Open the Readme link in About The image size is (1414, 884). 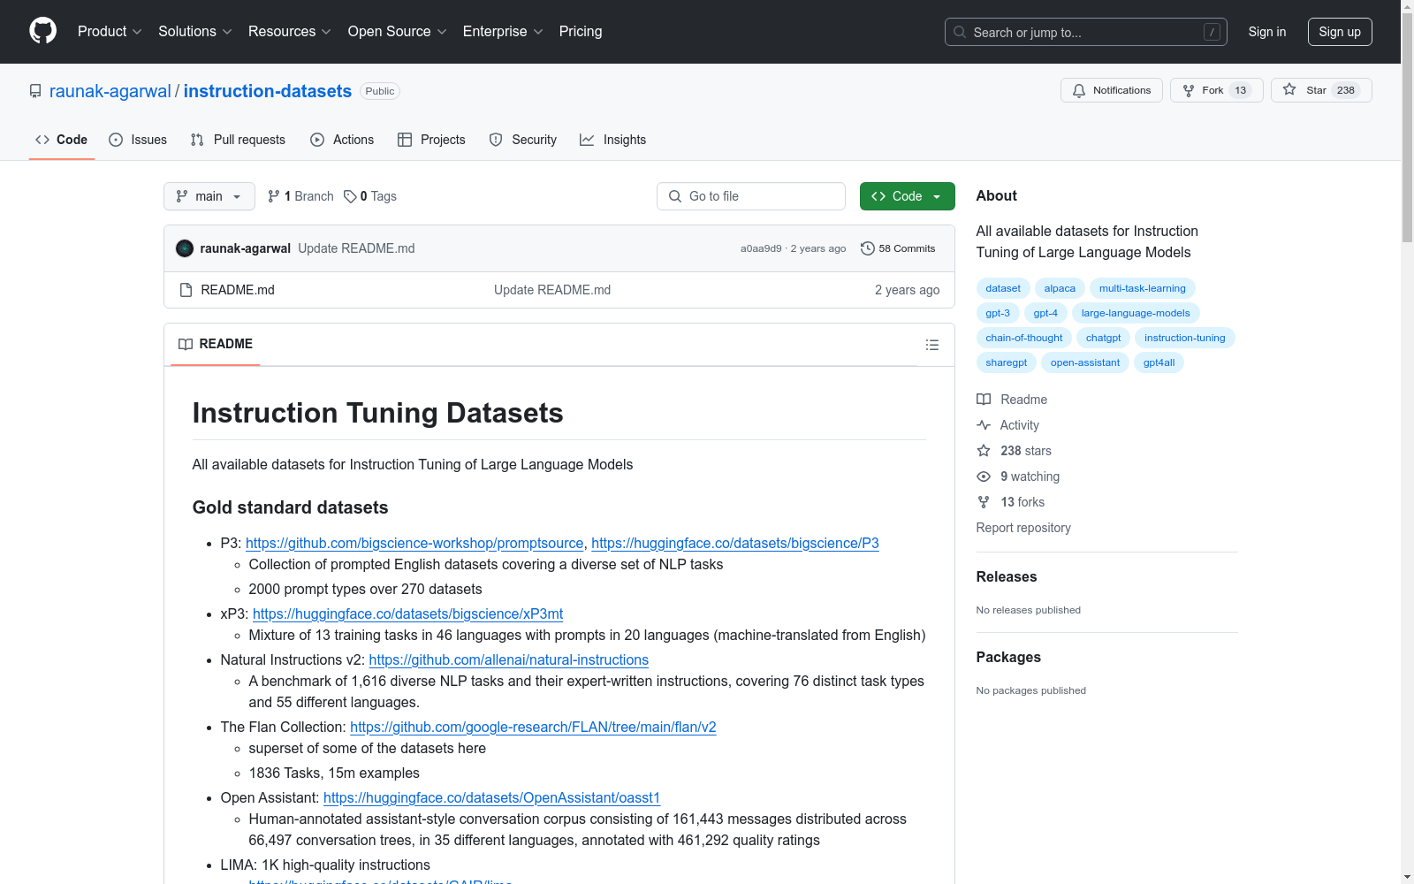1012,400
